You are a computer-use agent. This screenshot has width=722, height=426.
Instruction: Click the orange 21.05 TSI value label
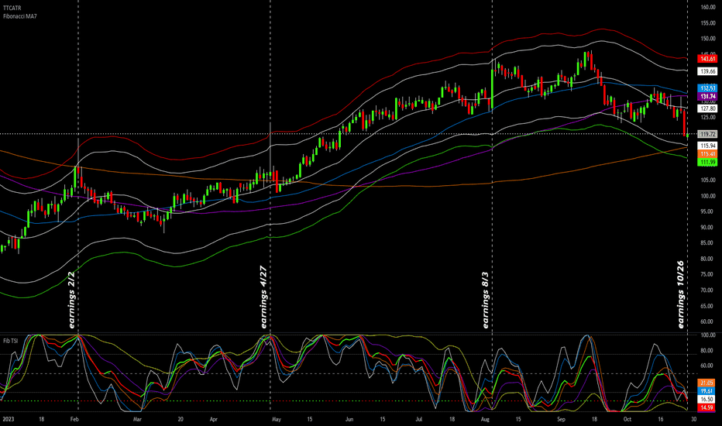pos(707,383)
